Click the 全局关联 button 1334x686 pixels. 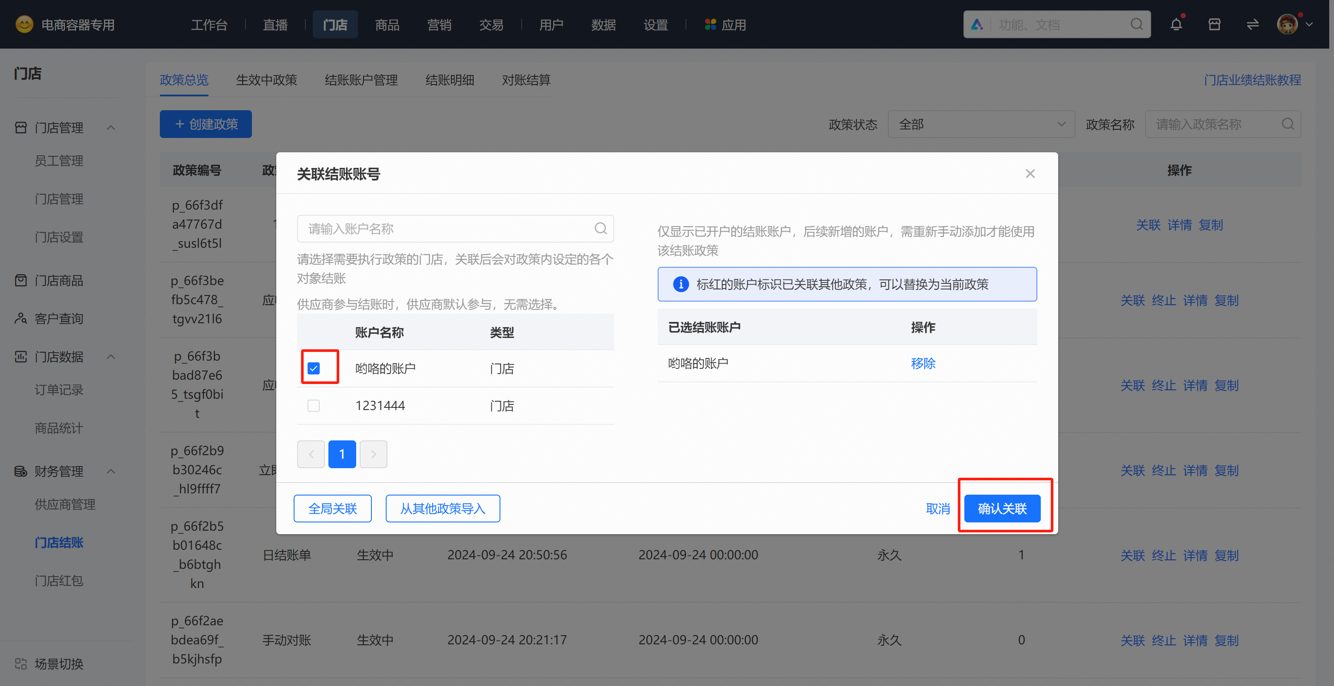click(332, 508)
